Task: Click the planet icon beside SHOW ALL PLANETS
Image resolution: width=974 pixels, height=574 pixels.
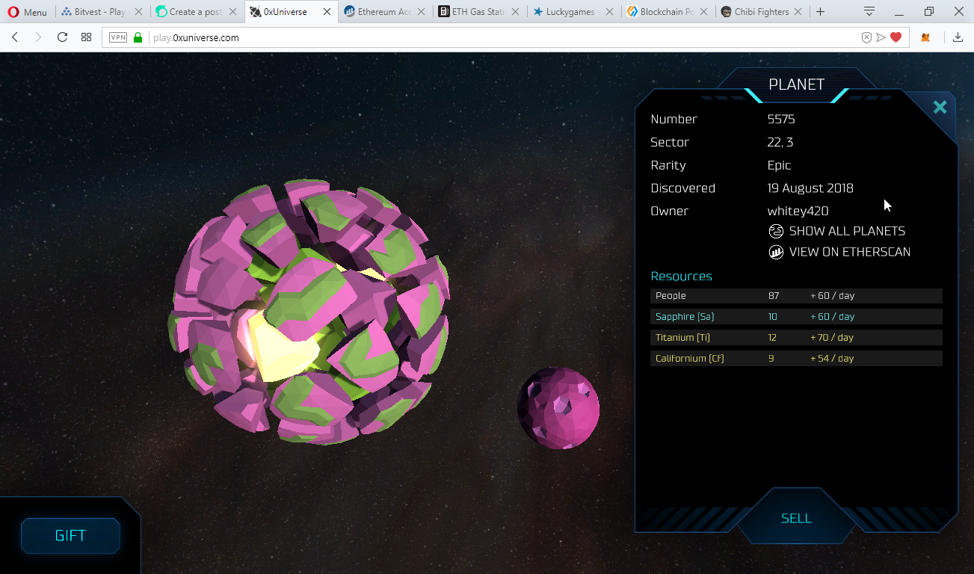Action: (x=776, y=231)
